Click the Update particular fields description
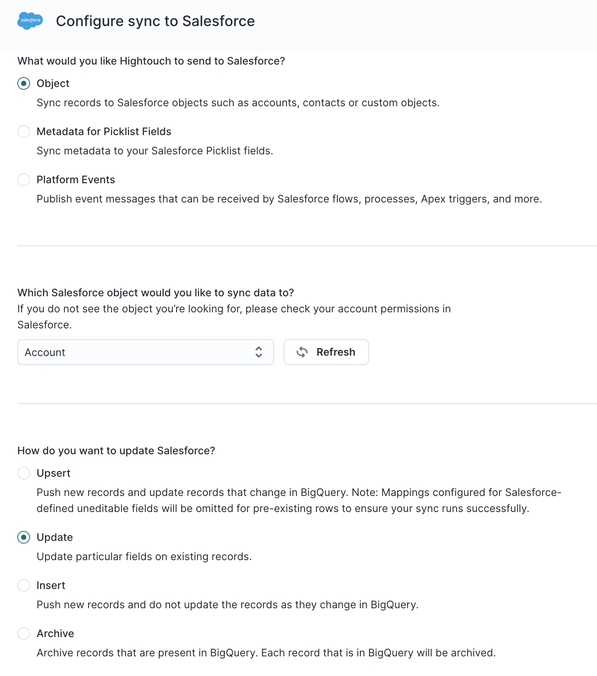Screen dimensions: 597x676 tap(144, 557)
